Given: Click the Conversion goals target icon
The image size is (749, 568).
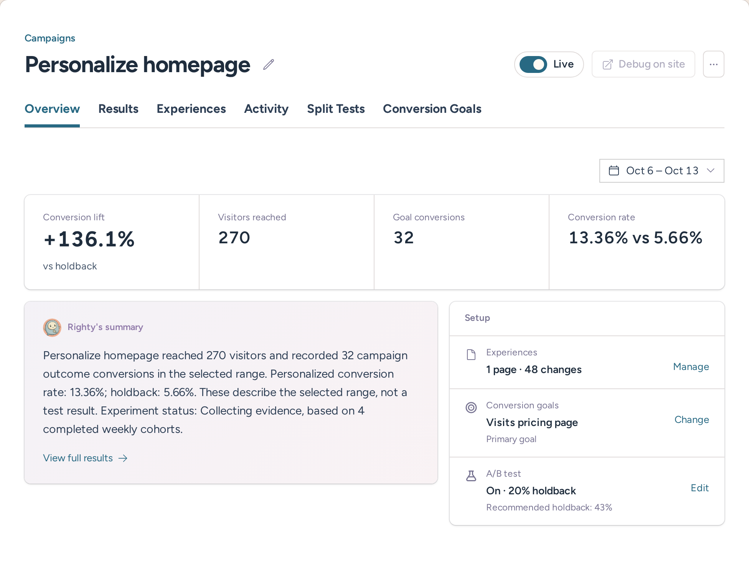Looking at the screenshot, I should (471, 408).
